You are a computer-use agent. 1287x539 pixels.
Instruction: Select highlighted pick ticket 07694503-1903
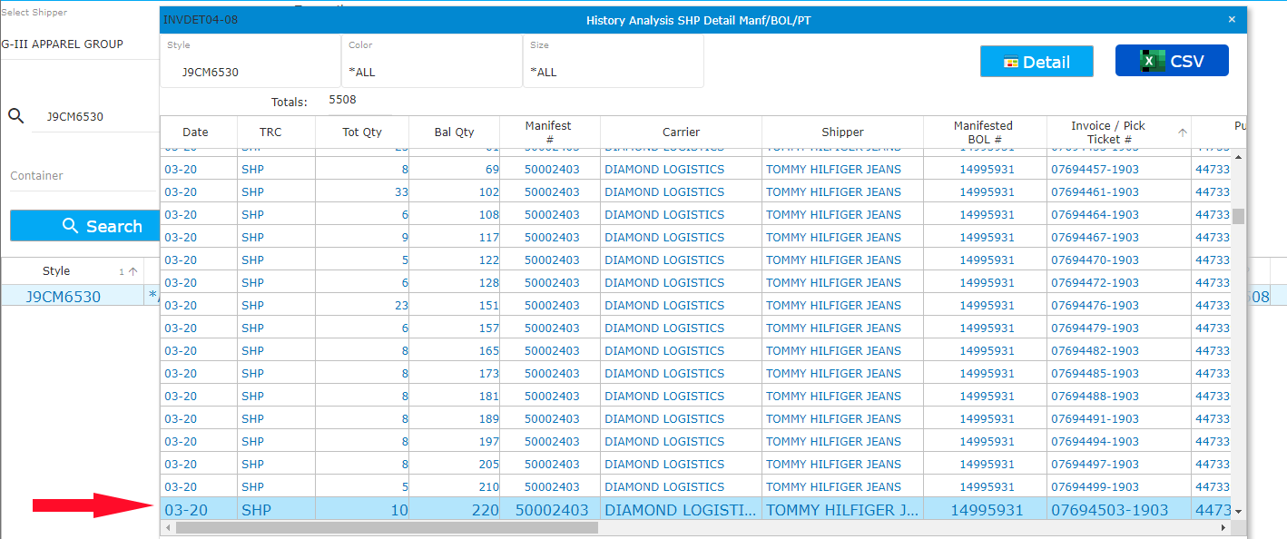[1109, 510]
